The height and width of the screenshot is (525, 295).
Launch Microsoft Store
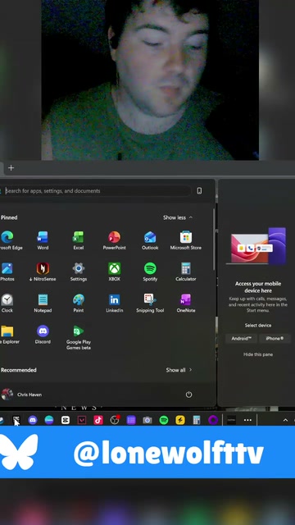click(x=186, y=240)
